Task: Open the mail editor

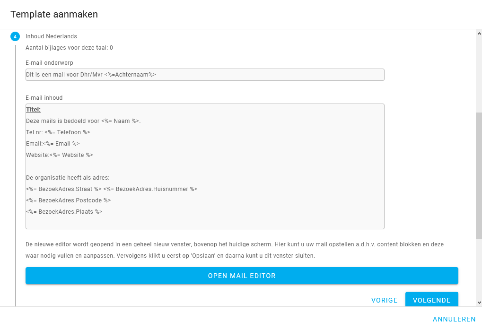Action: point(242,276)
